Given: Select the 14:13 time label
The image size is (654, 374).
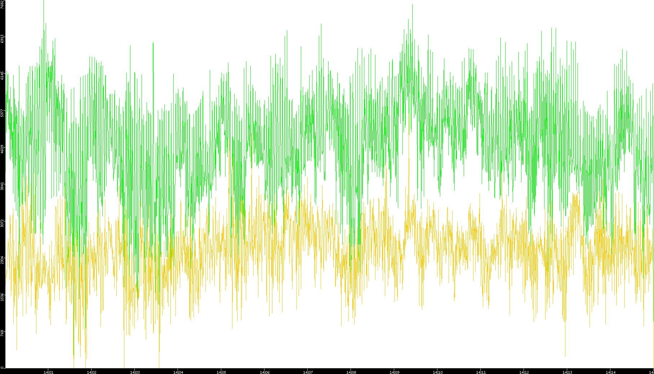Looking at the screenshot, I should tap(568, 372).
